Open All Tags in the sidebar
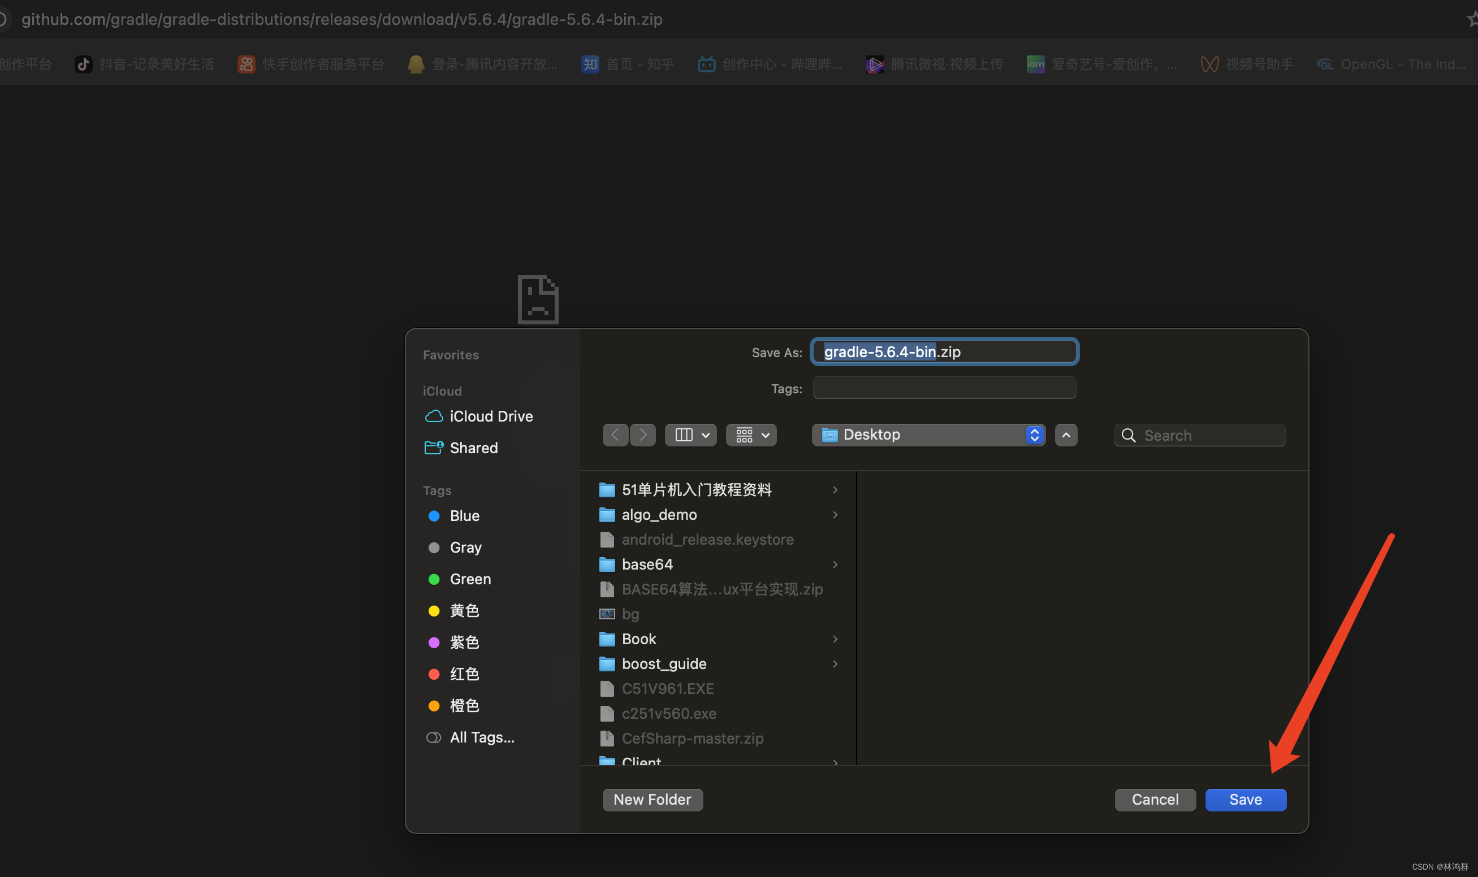 pyautogui.click(x=481, y=737)
